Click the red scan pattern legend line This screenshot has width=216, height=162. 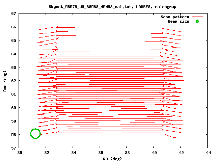(x=197, y=17)
